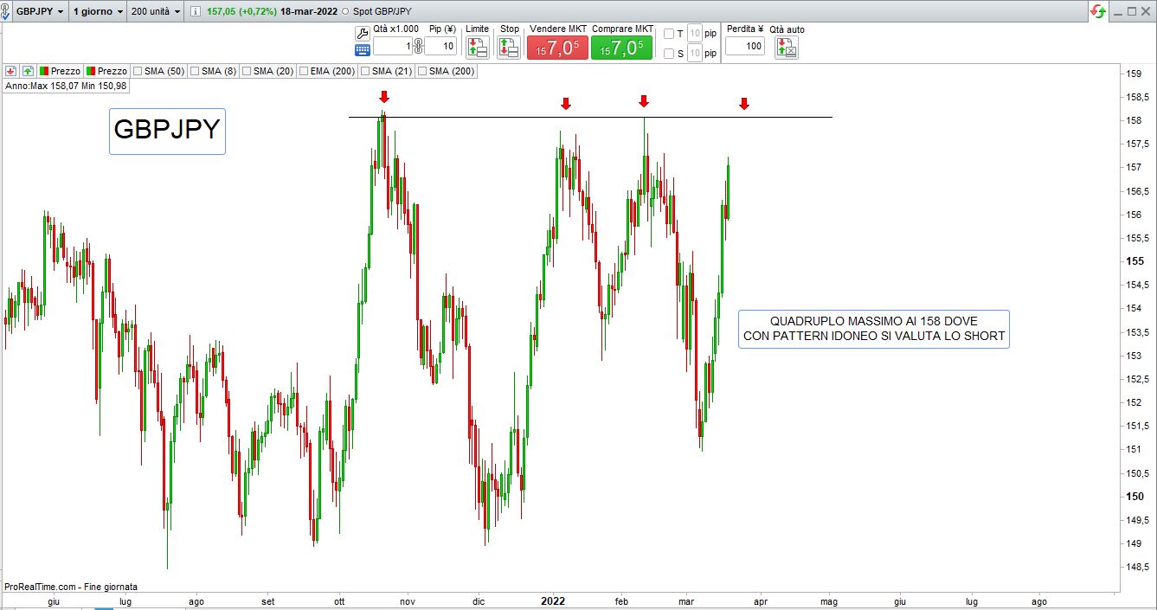The height and width of the screenshot is (610, 1157).
Task: Enable the SMA (8) checkbox
Action: pyautogui.click(x=194, y=71)
